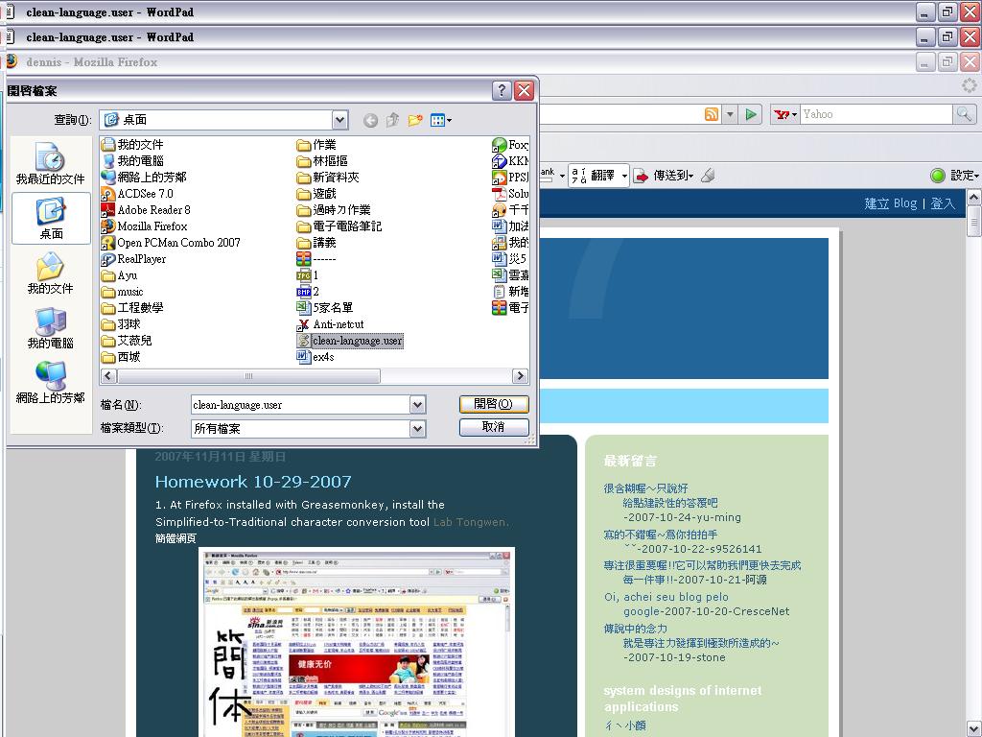
Task: Click the 開啟 open button
Action: (x=494, y=404)
